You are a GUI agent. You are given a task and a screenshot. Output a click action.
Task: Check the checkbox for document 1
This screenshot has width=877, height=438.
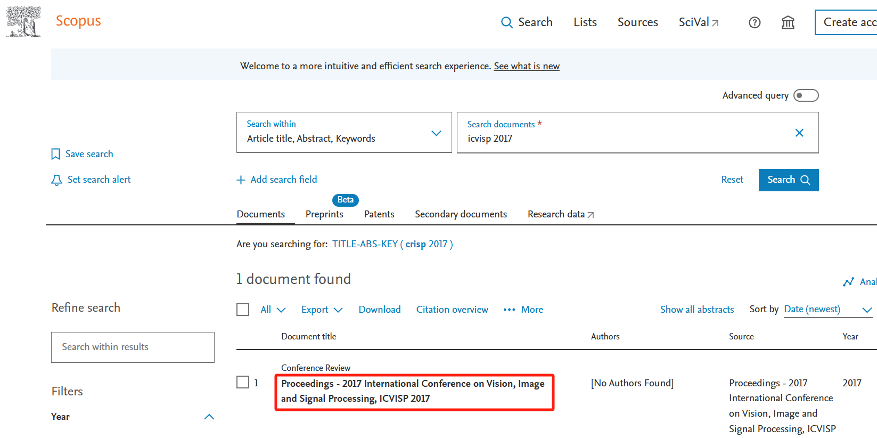pyautogui.click(x=243, y=383)
